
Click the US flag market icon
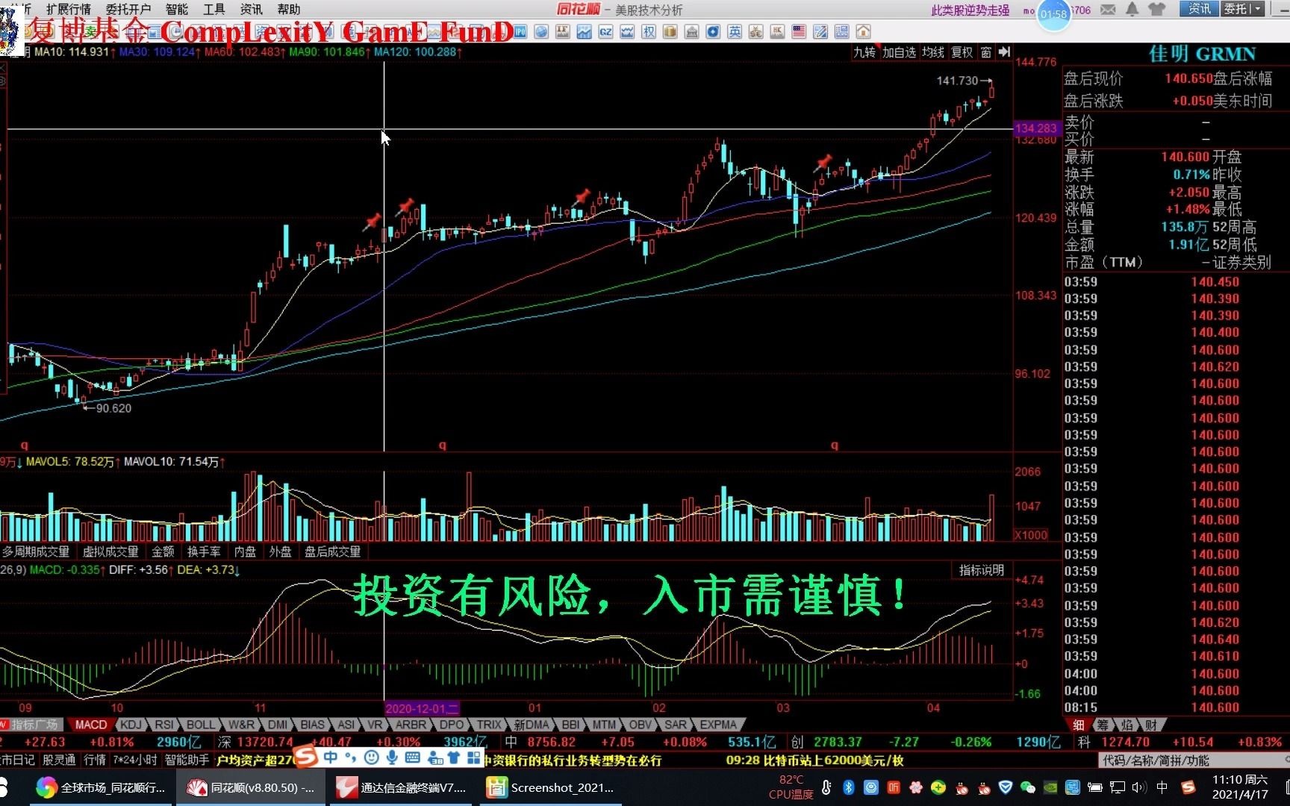pos(799,31)
